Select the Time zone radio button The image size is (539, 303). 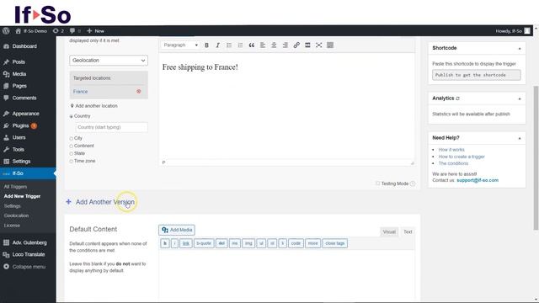71,161
